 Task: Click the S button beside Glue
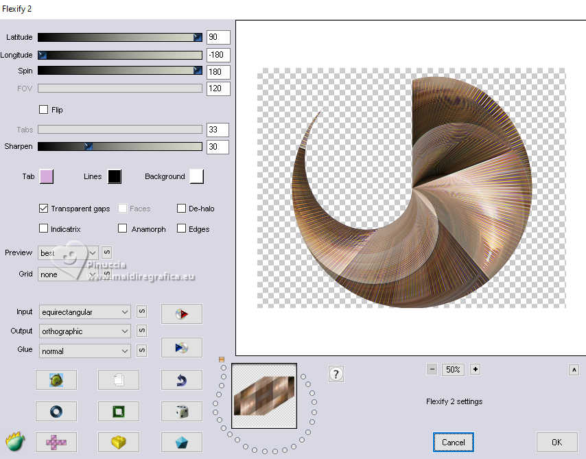tap(141, 351)
